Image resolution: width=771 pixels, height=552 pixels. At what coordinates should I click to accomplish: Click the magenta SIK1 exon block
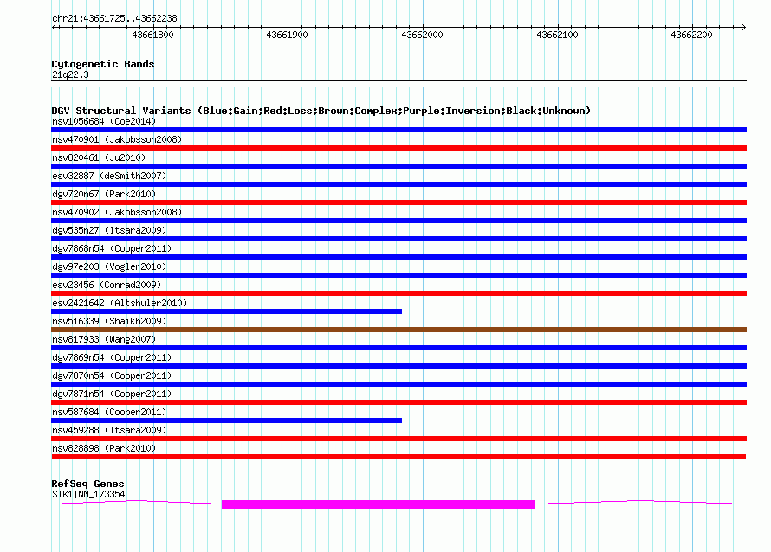378,504
